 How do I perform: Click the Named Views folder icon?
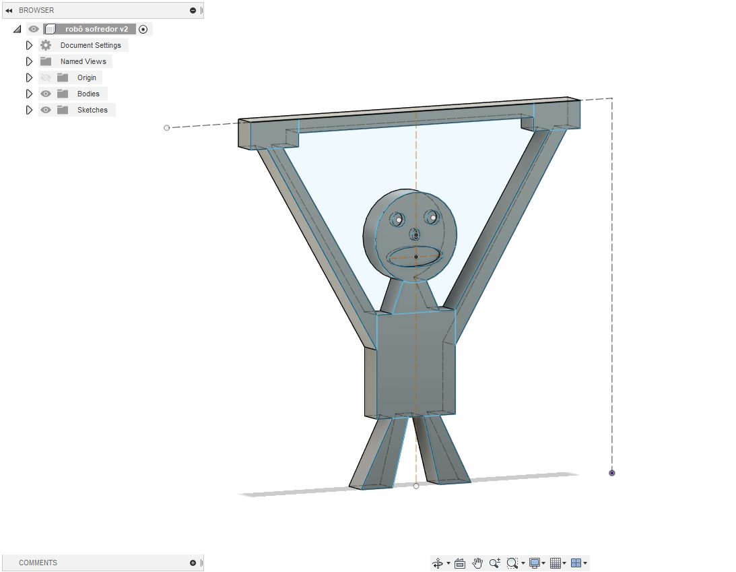point(46,61)
